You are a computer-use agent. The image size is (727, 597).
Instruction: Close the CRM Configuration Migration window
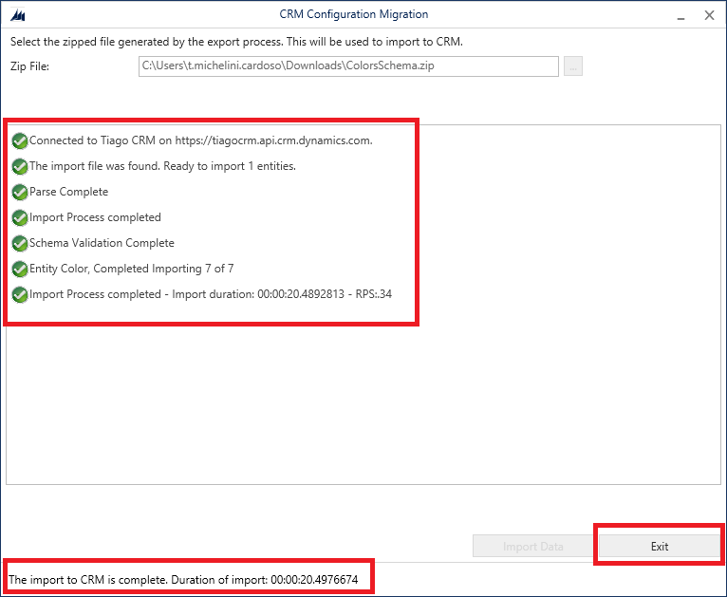coord(709,15)
